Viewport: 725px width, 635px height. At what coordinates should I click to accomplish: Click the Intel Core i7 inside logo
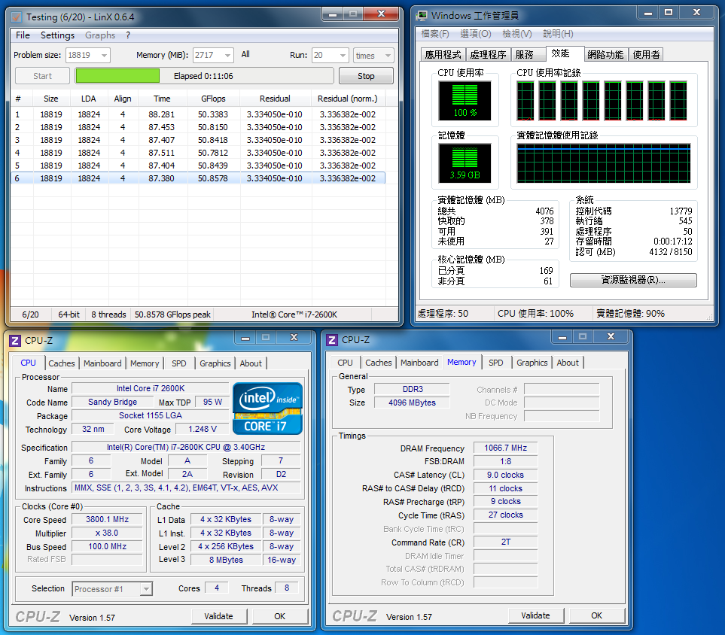267,409
